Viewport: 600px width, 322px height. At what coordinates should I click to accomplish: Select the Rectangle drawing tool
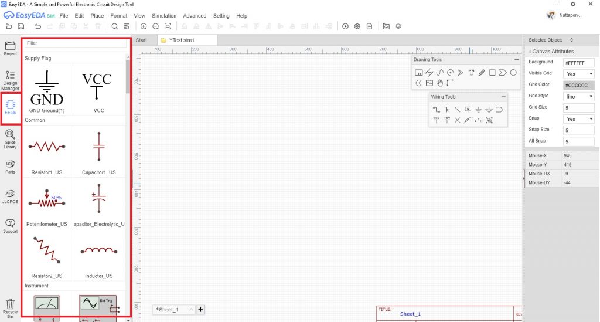pyautogui.click(x=492, y=72)
